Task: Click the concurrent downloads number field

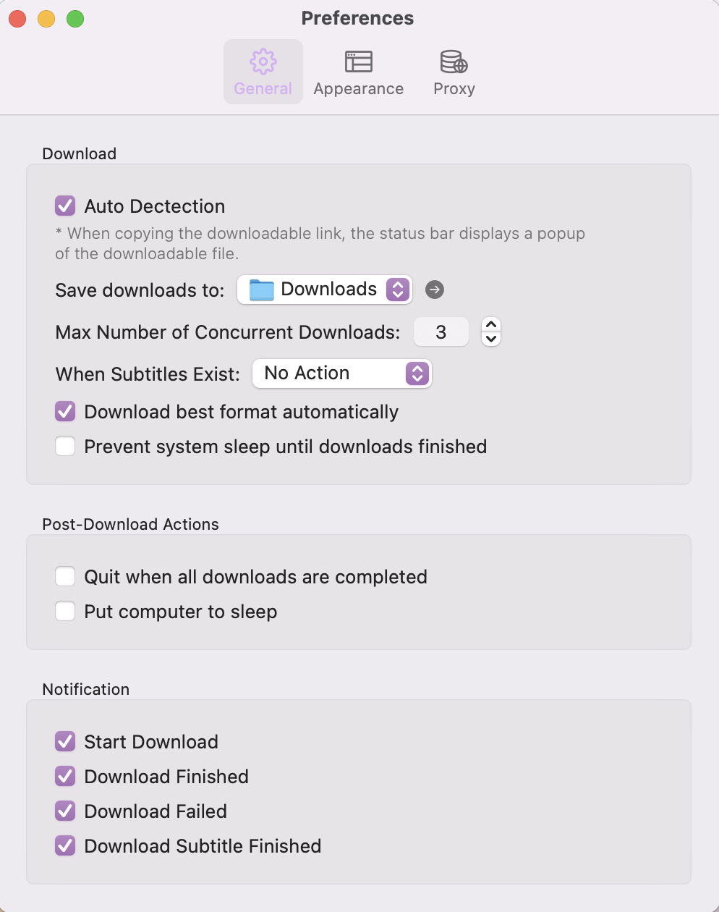Action: coord(441,332)
